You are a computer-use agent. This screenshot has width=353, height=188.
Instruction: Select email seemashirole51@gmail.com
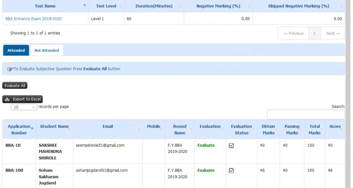[x=100, y=145]
